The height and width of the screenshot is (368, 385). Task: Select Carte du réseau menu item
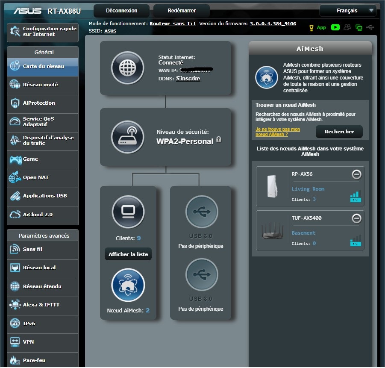[43, 66]
